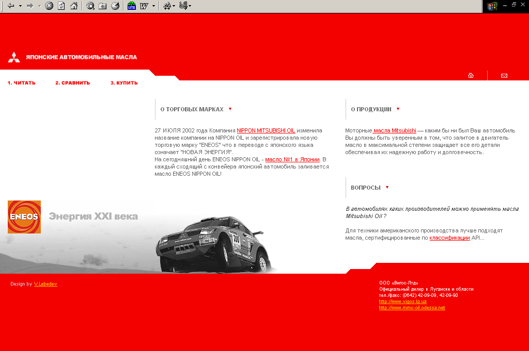Click the Refresh page icon
This screenshot has height=351, width=529.
click(x=61, y=6)
